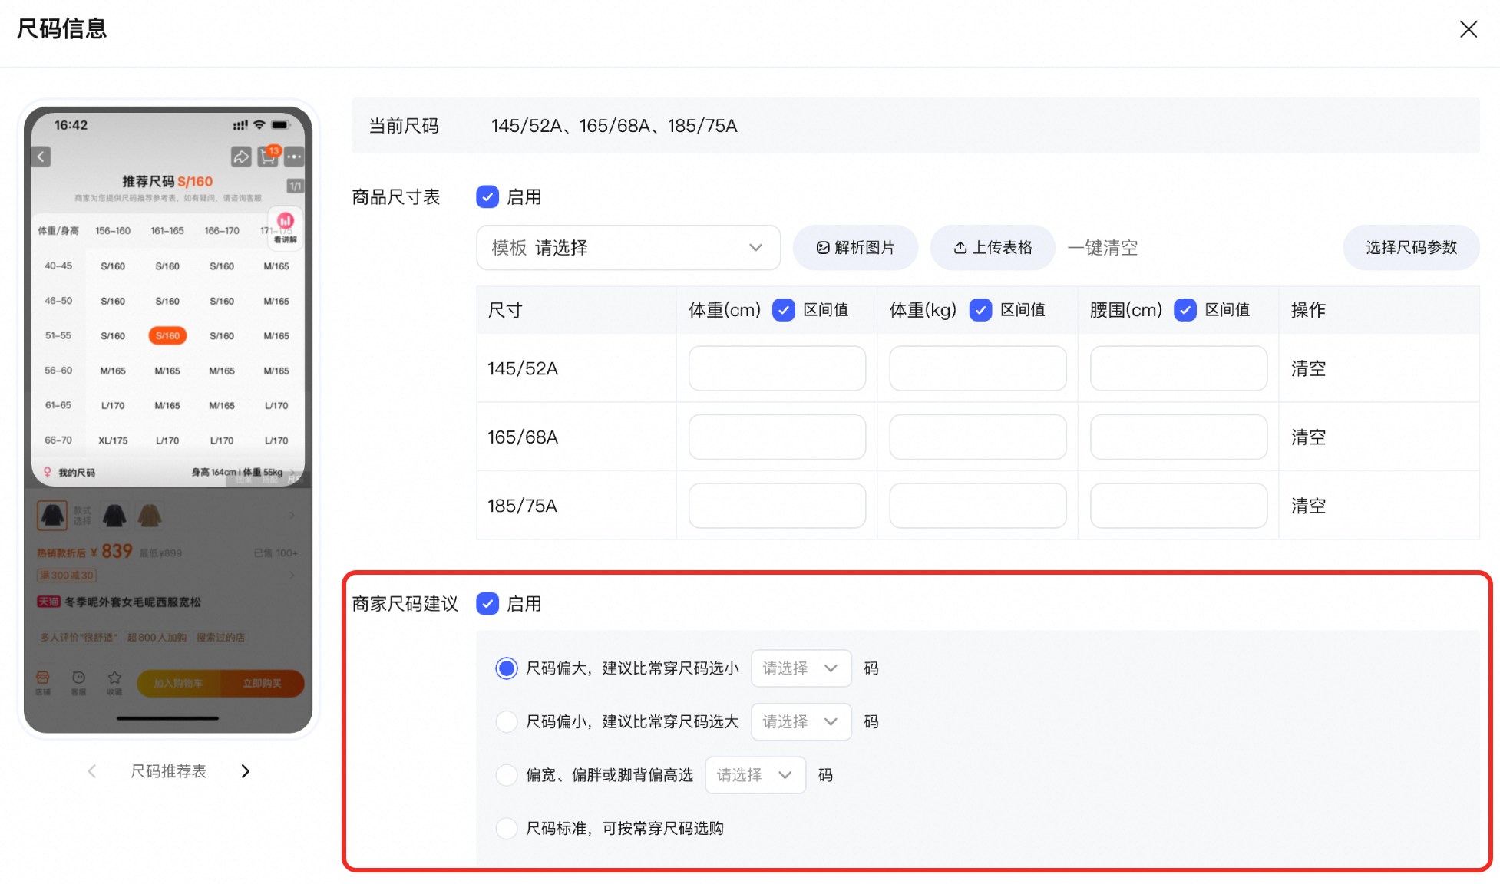Go to next preview with right chevron
1500x884 pixels.
(x=246, y=771)
